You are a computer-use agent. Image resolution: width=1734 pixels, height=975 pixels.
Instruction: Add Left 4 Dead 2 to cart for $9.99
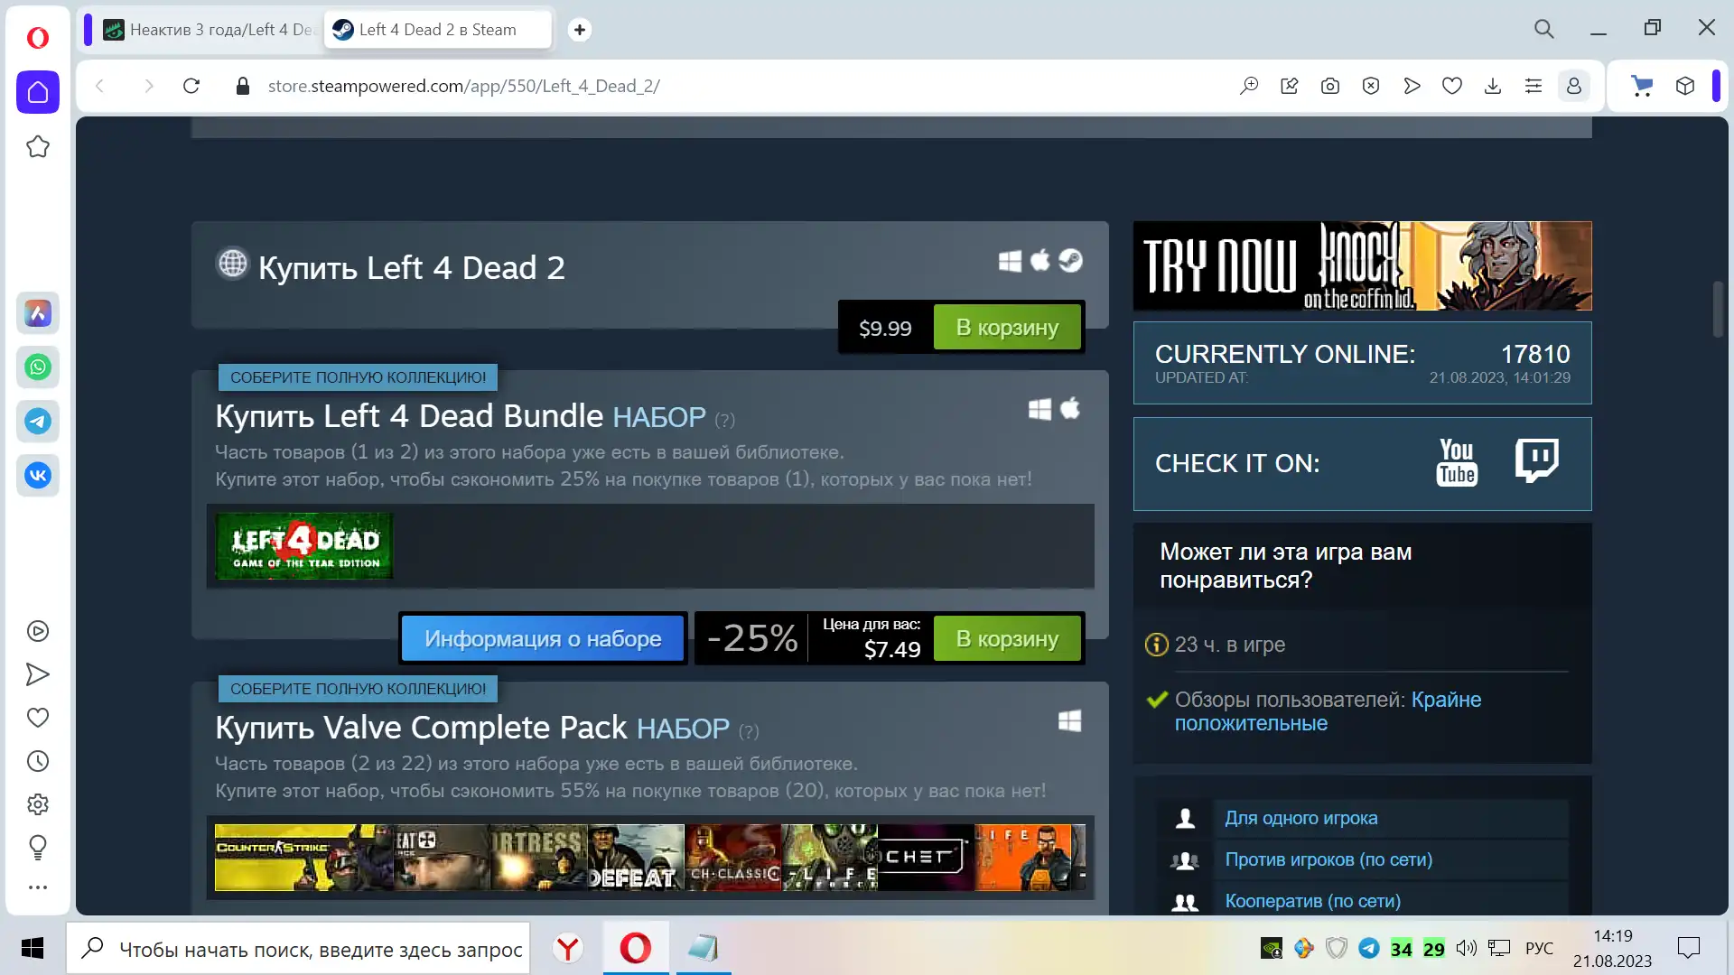[1008, 328]
